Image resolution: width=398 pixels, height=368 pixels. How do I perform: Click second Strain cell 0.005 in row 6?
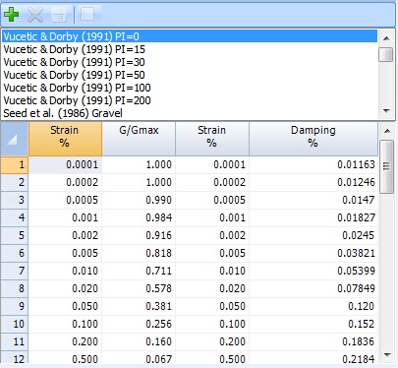click(212, 253)
